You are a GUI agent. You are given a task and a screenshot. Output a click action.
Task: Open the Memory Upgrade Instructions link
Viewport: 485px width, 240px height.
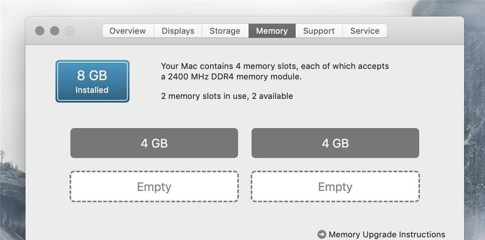tap(387, 235)
